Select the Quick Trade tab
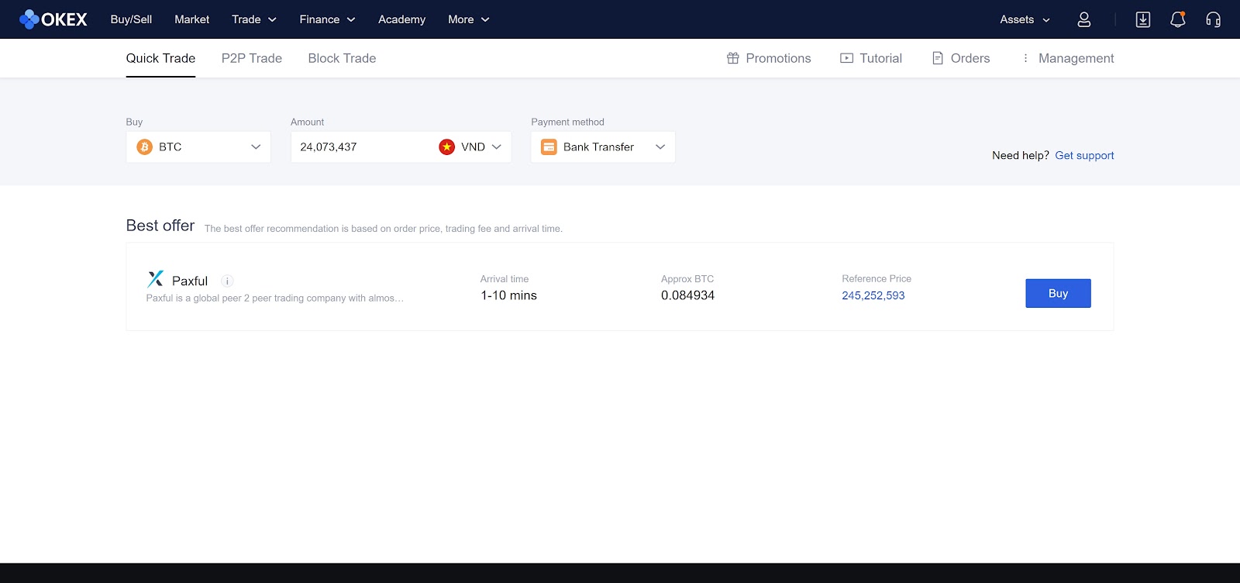Viewport: 1240px width, 583px height. [160, 58]
